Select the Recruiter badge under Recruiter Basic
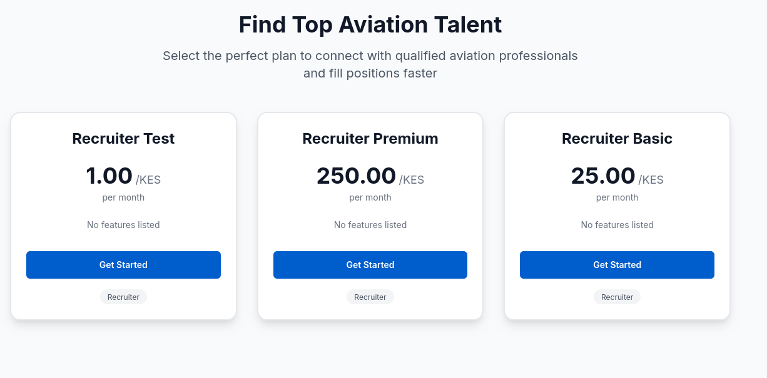The width and height of the screenshot is (767, 378). point(617,297)
